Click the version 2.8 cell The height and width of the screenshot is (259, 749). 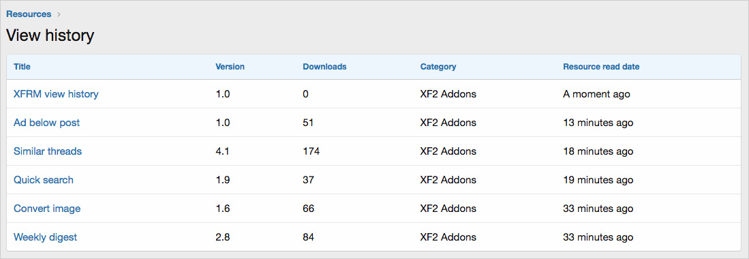(x=223, y=237)
